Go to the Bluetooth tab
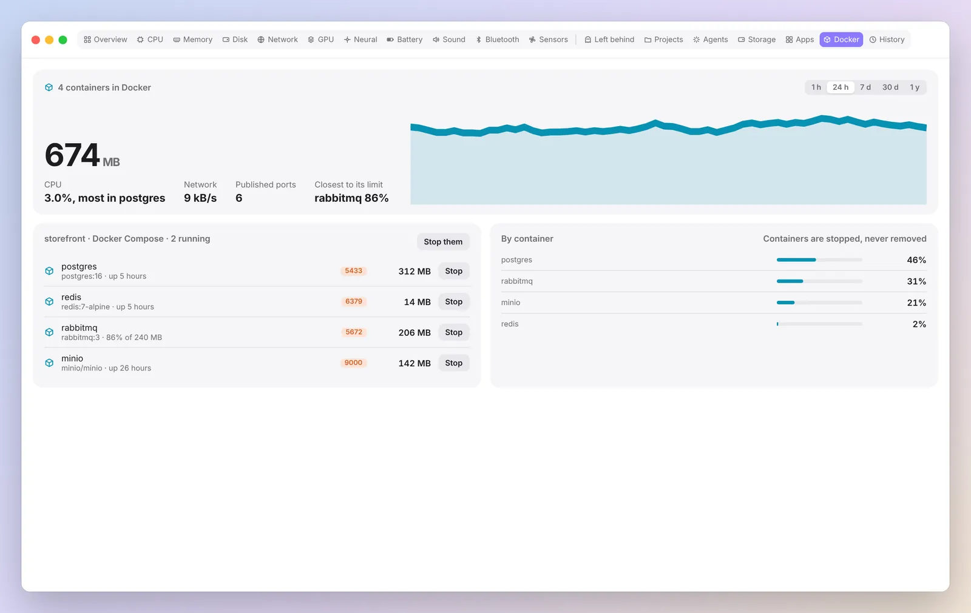Viewport: 971px width, 613px height. click(x=498, y=39)
